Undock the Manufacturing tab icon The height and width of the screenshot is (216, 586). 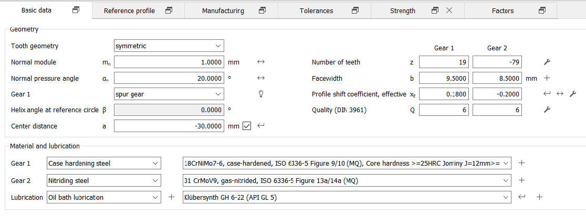tap(263, 10)
